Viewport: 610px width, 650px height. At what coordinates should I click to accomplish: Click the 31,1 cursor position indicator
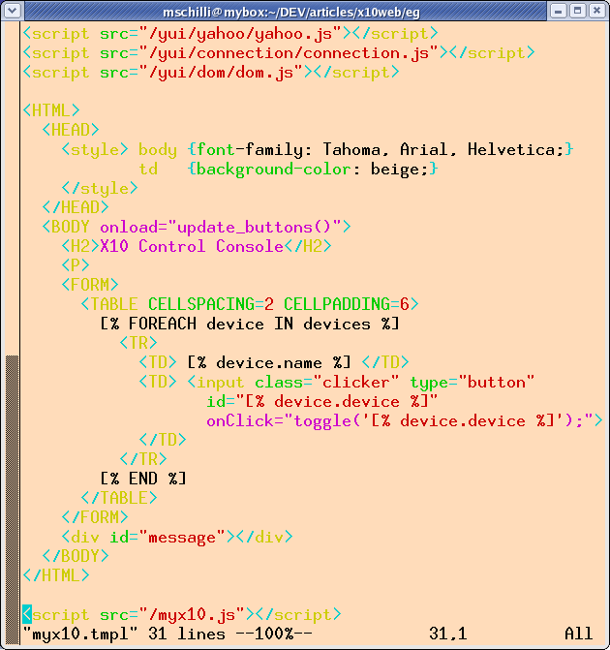click(448, 635)
